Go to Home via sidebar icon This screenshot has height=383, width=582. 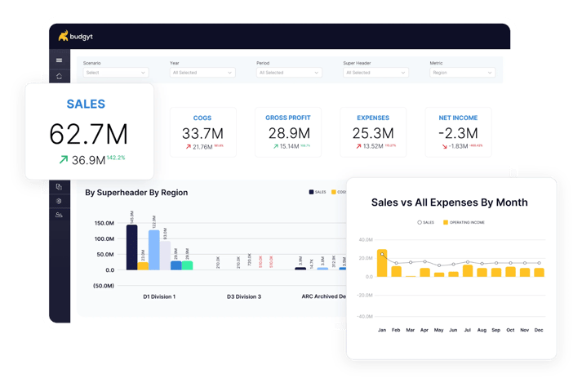(x=59, y=76)
